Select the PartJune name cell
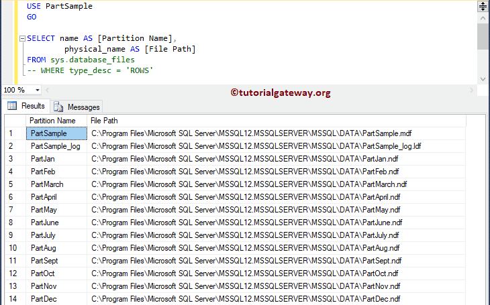The image size is (490, 305). pyautogui.click(x=56, y=223)
